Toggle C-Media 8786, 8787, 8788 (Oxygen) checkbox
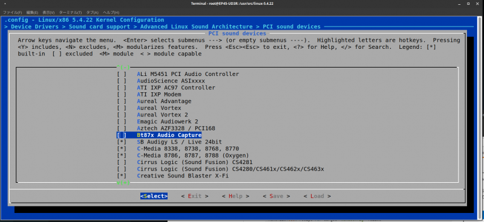Screen dimensions: 484x222 point(122,155)
